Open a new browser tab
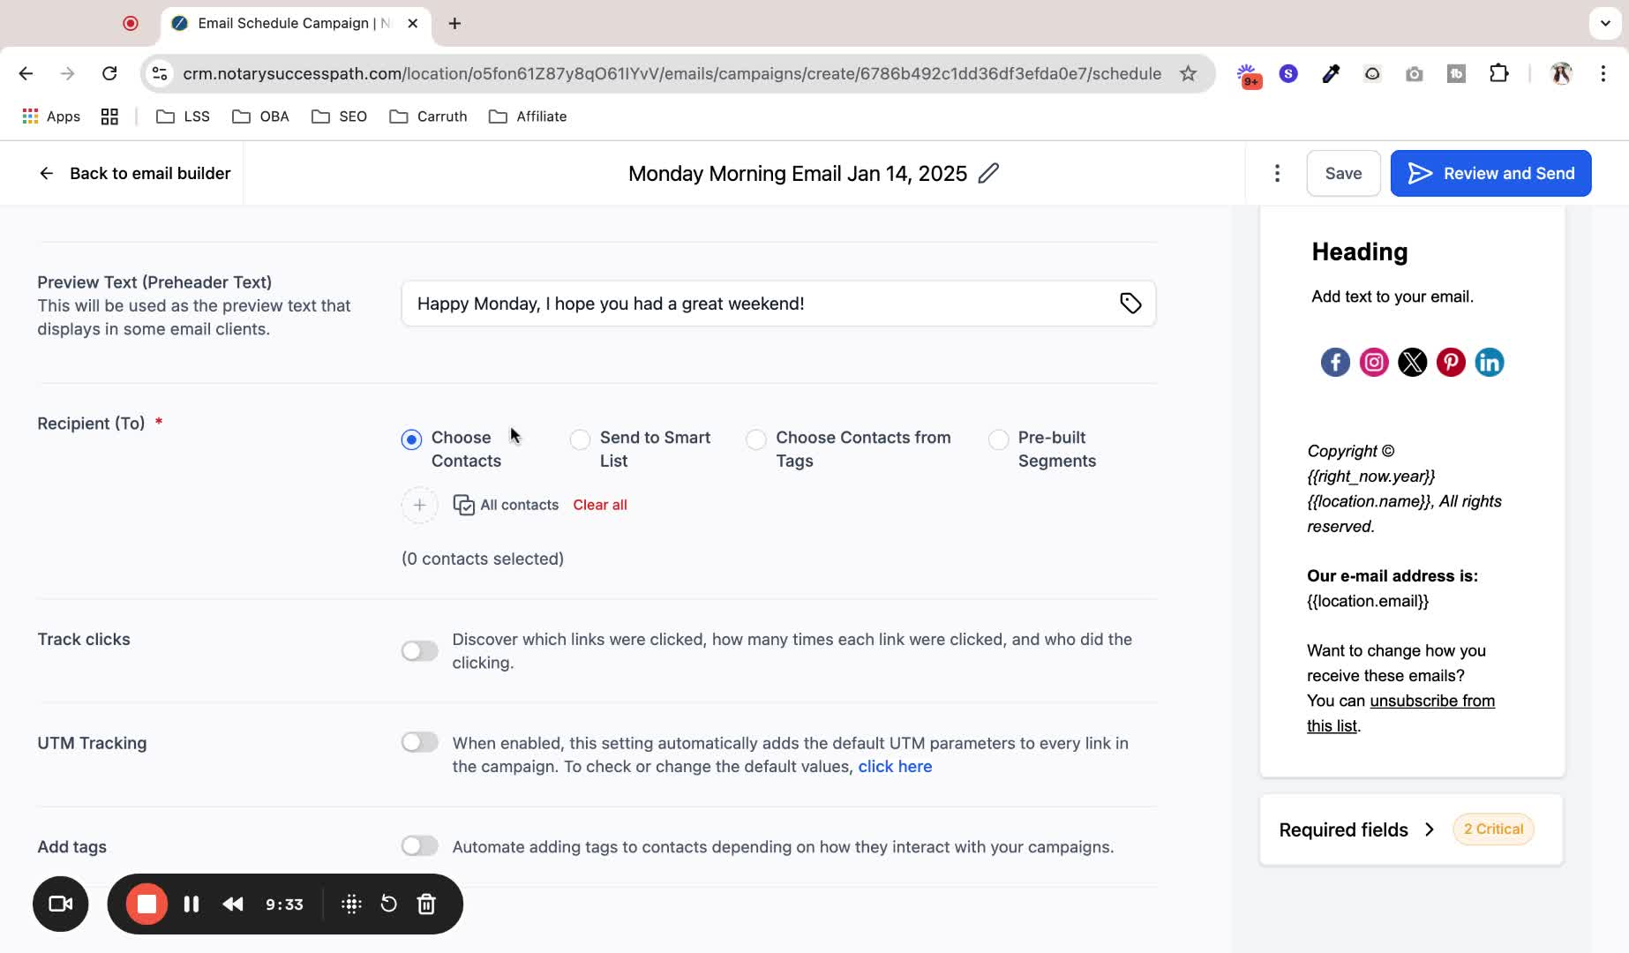The image size is (1629, 953). [454, 23]
